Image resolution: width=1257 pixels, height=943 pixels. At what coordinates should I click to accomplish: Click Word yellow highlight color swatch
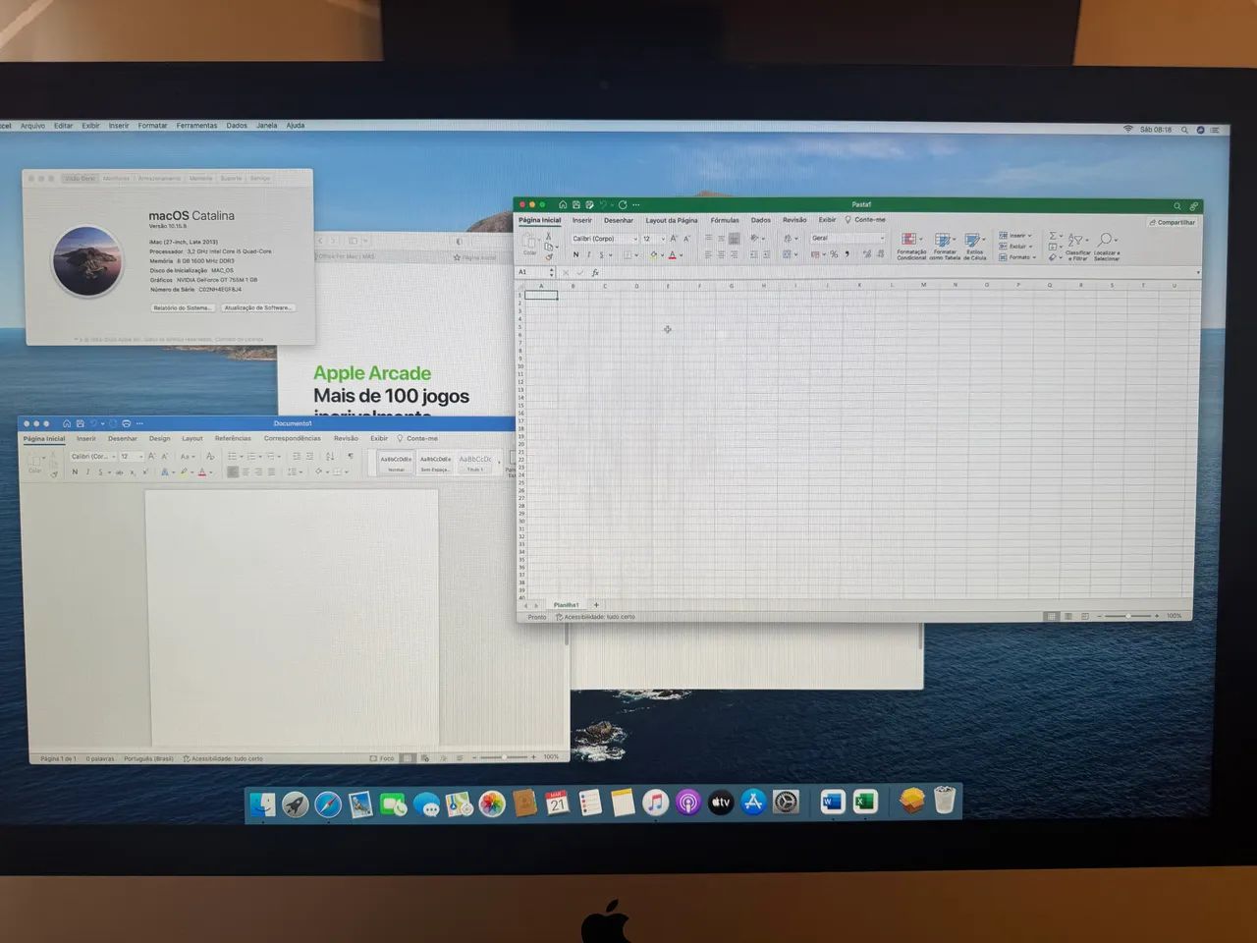click(x=183, y=472)
